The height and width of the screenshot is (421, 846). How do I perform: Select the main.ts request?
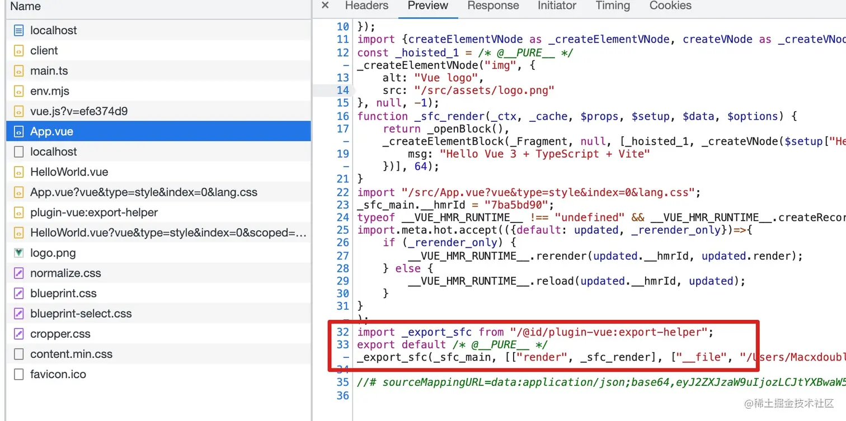pyautogui.click(x=158, y=71)
